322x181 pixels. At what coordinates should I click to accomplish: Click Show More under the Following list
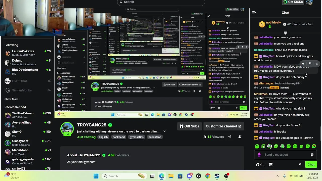point(11,99)
